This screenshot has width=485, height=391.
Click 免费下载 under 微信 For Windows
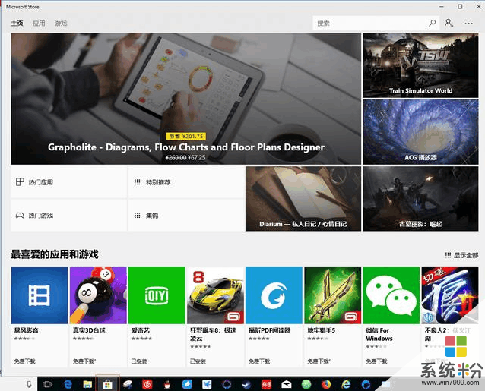tap(376, 361)
